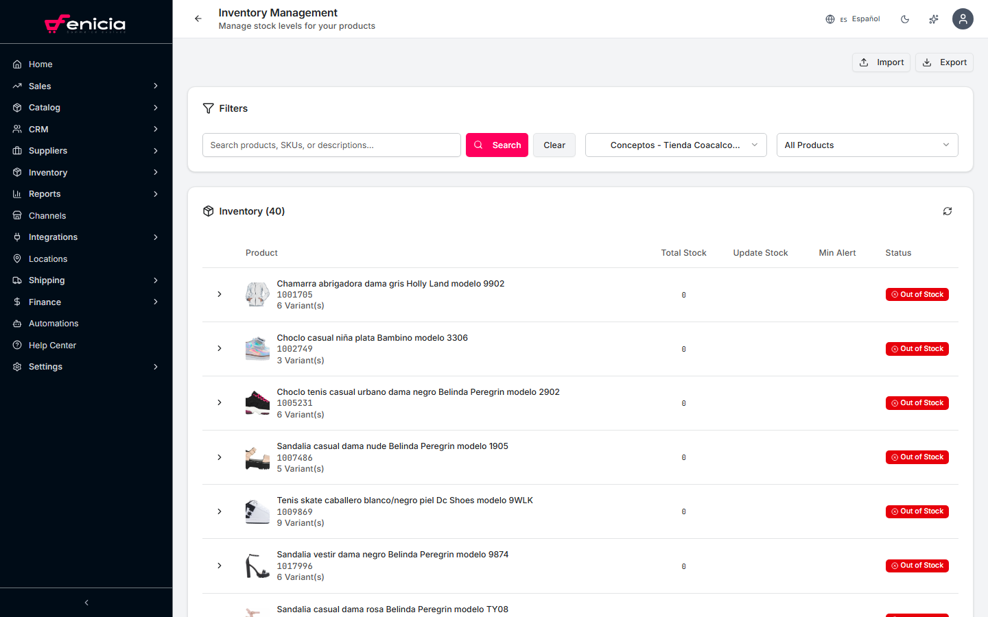Click the Finance dollar icon

pos(16,302)
